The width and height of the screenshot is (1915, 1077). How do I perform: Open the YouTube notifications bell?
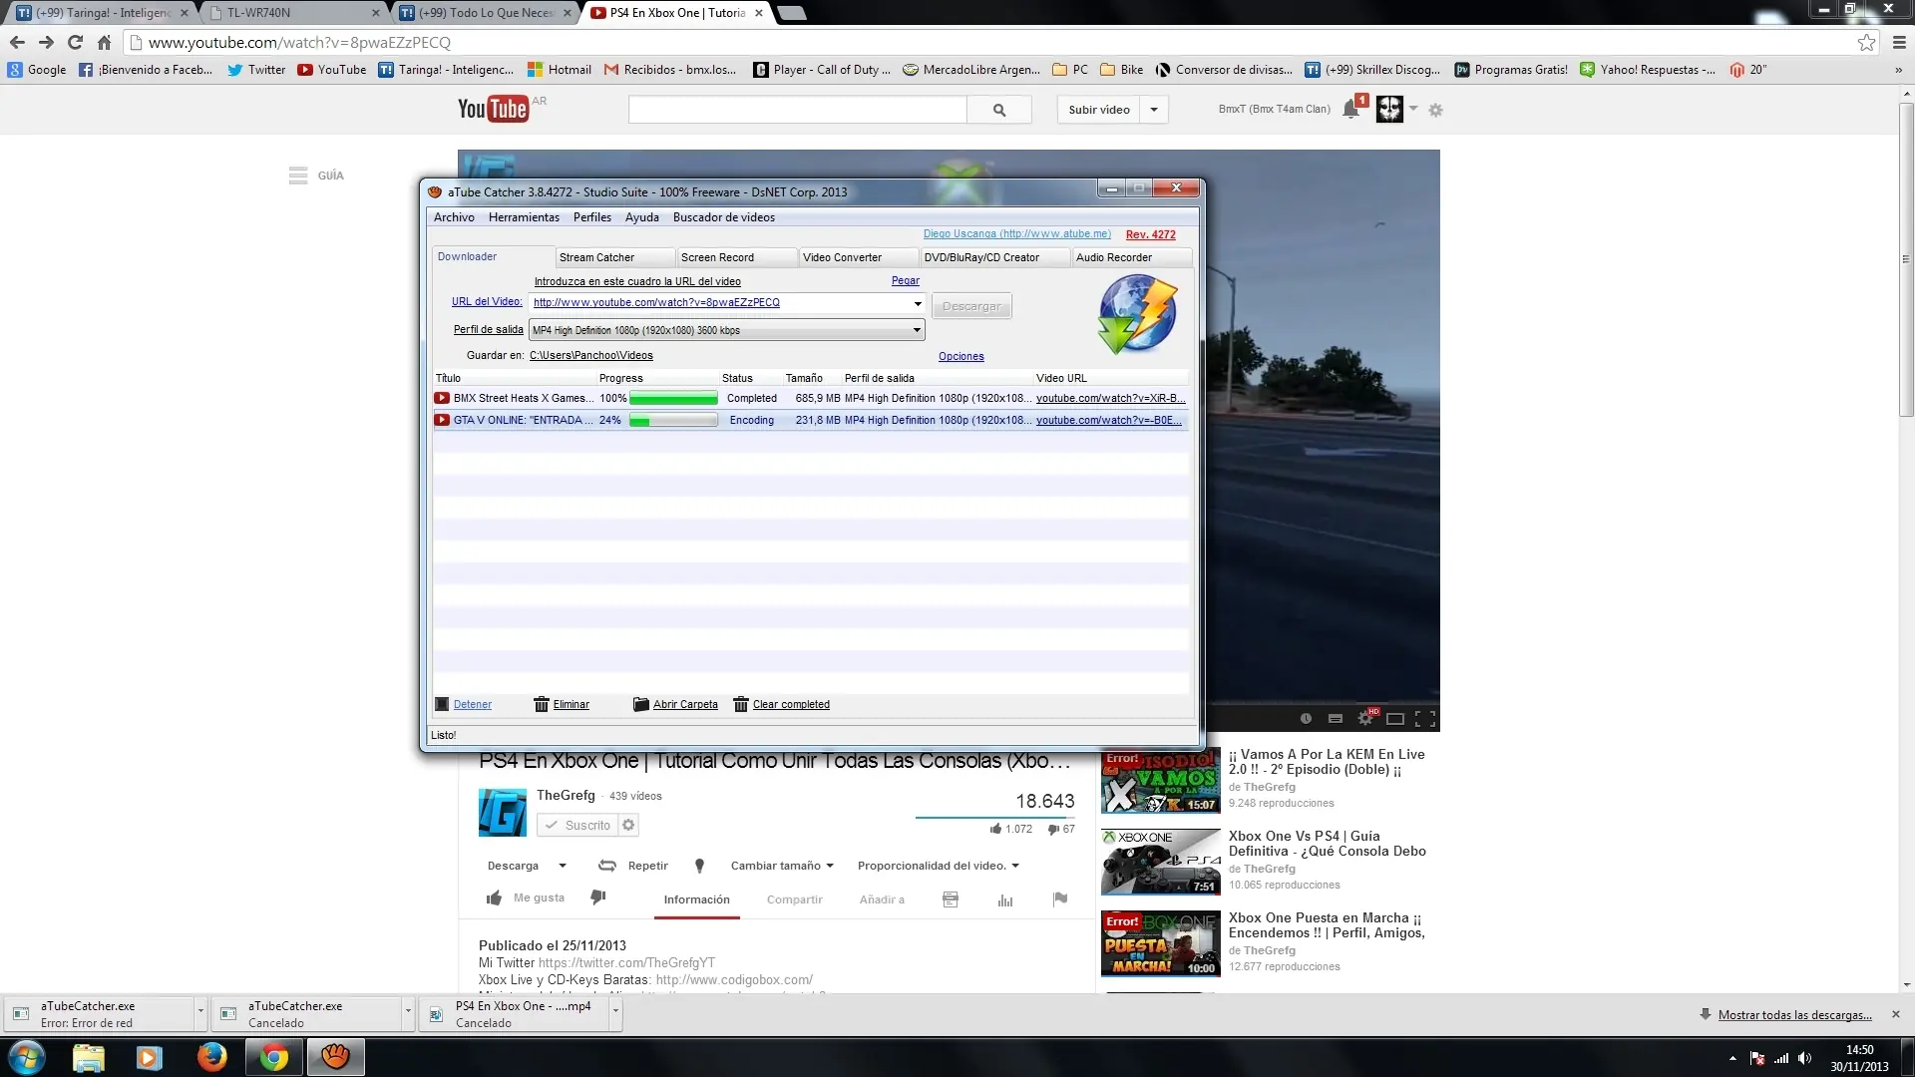point(1351,109)
